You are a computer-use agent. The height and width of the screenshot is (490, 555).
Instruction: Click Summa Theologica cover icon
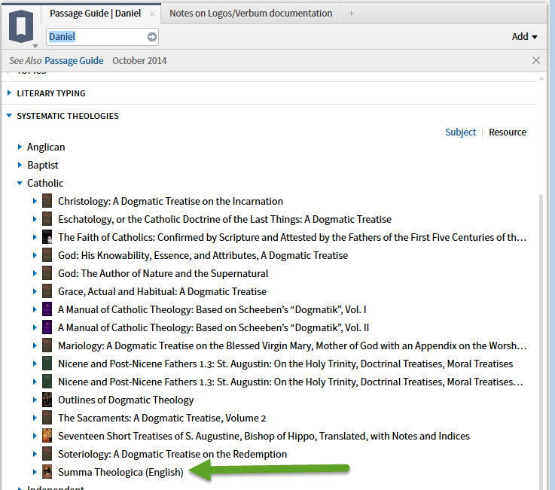pos(47,472)
